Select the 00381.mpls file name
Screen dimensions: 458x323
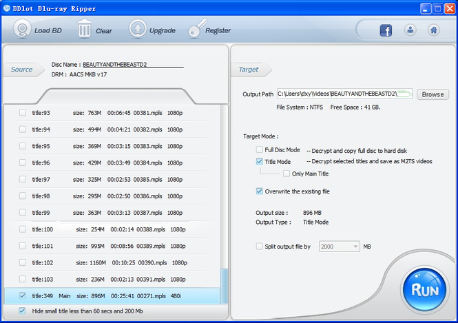tap(148, 113)
